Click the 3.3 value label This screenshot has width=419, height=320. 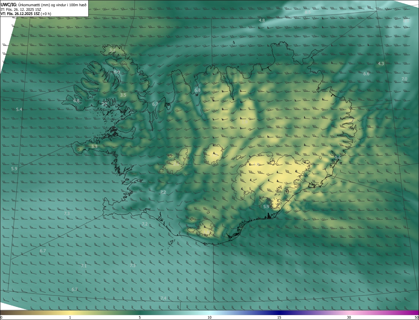[94, 147]
